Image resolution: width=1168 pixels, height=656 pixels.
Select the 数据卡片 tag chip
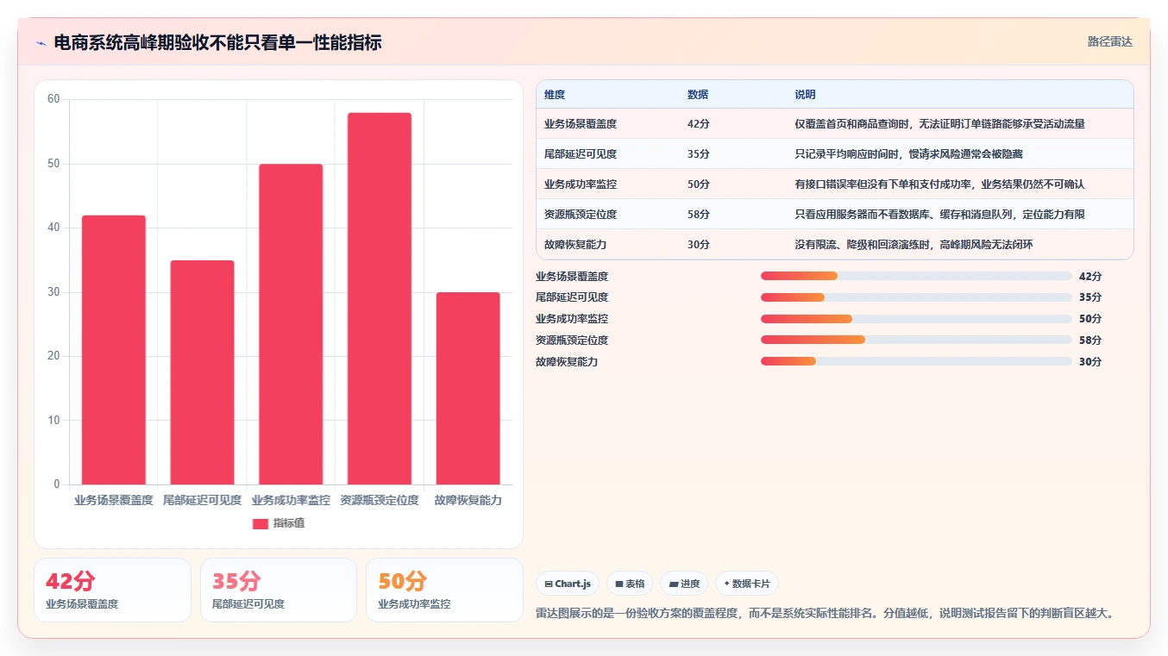tap(747, 584)
